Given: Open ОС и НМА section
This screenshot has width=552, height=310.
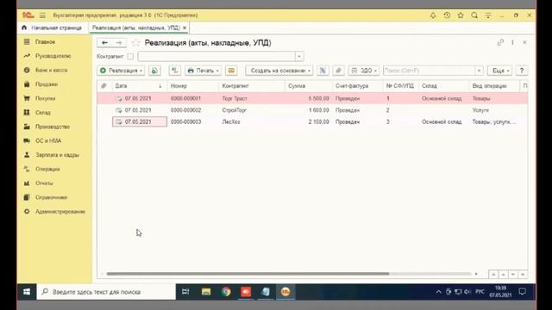Looking at the screenshot, I should (x=48, y=141).
